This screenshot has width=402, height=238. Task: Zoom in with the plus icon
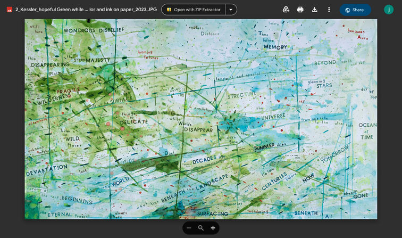(x=213, y=228)
